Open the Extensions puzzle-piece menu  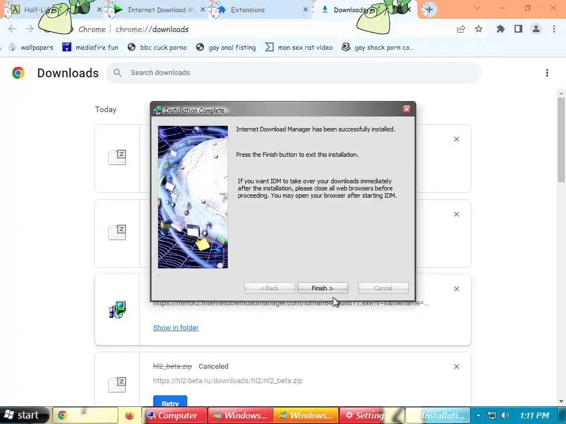(500, 29)
